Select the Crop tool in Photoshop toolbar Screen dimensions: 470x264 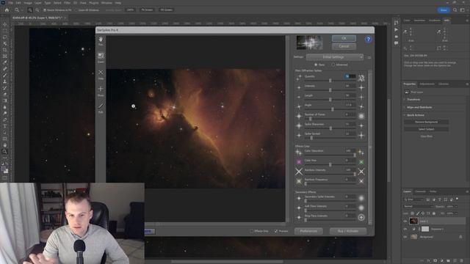(4, 50)
